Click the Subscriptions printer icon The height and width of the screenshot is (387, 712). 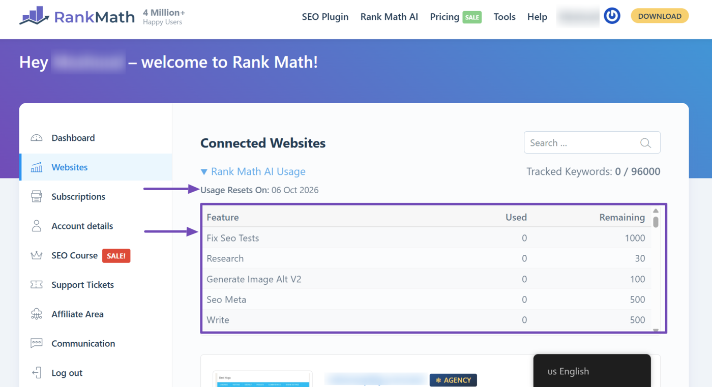click(37, 197)
